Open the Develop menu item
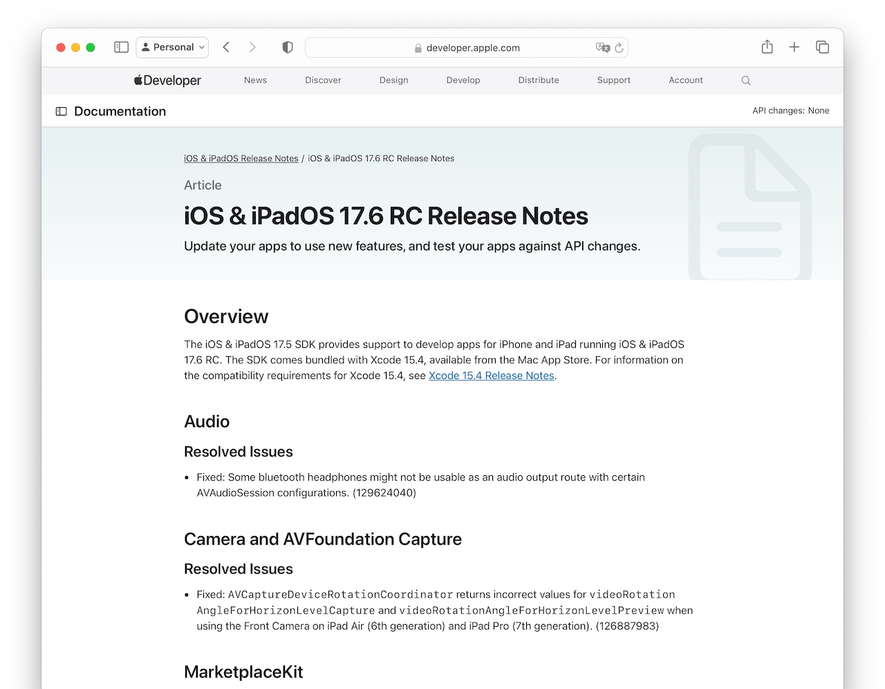 [463, 80]
